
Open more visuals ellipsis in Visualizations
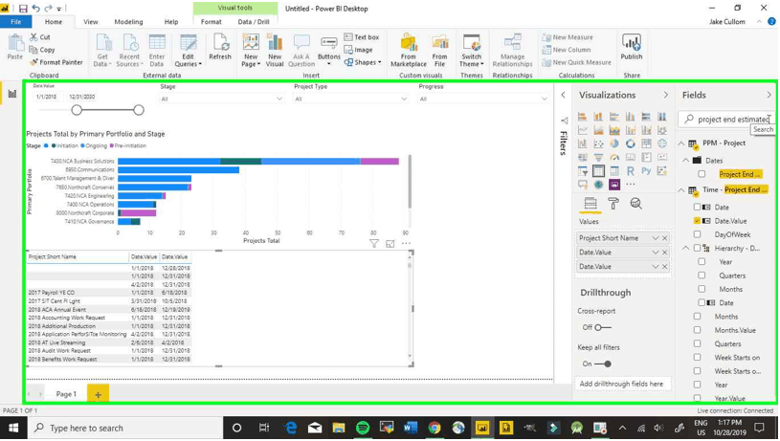pos(631,185)
